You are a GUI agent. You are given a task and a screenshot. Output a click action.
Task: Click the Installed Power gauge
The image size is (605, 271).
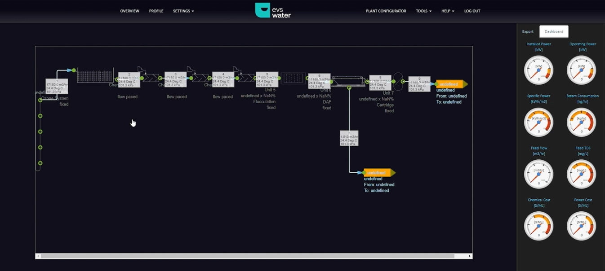(538, 70)
